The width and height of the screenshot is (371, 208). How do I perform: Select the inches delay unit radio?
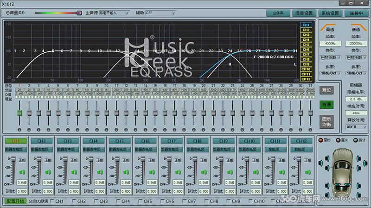pos(355,140)
